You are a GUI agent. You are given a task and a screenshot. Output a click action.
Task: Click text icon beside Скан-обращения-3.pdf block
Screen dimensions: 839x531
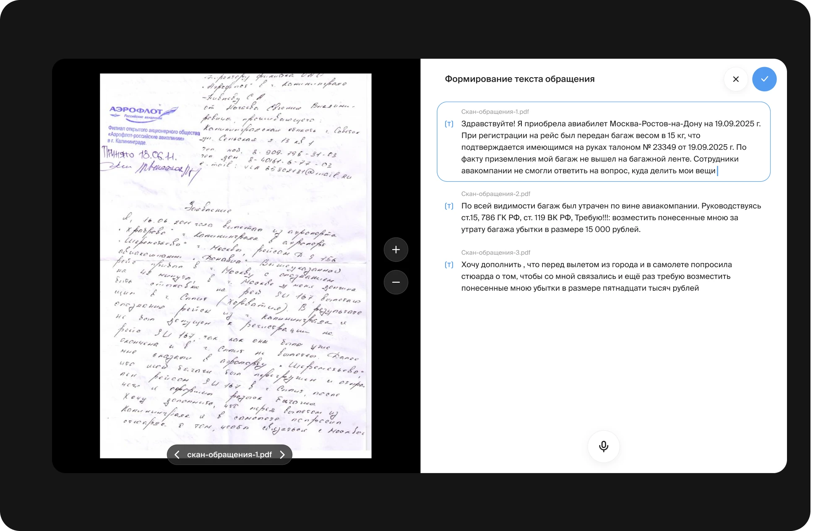449,265
